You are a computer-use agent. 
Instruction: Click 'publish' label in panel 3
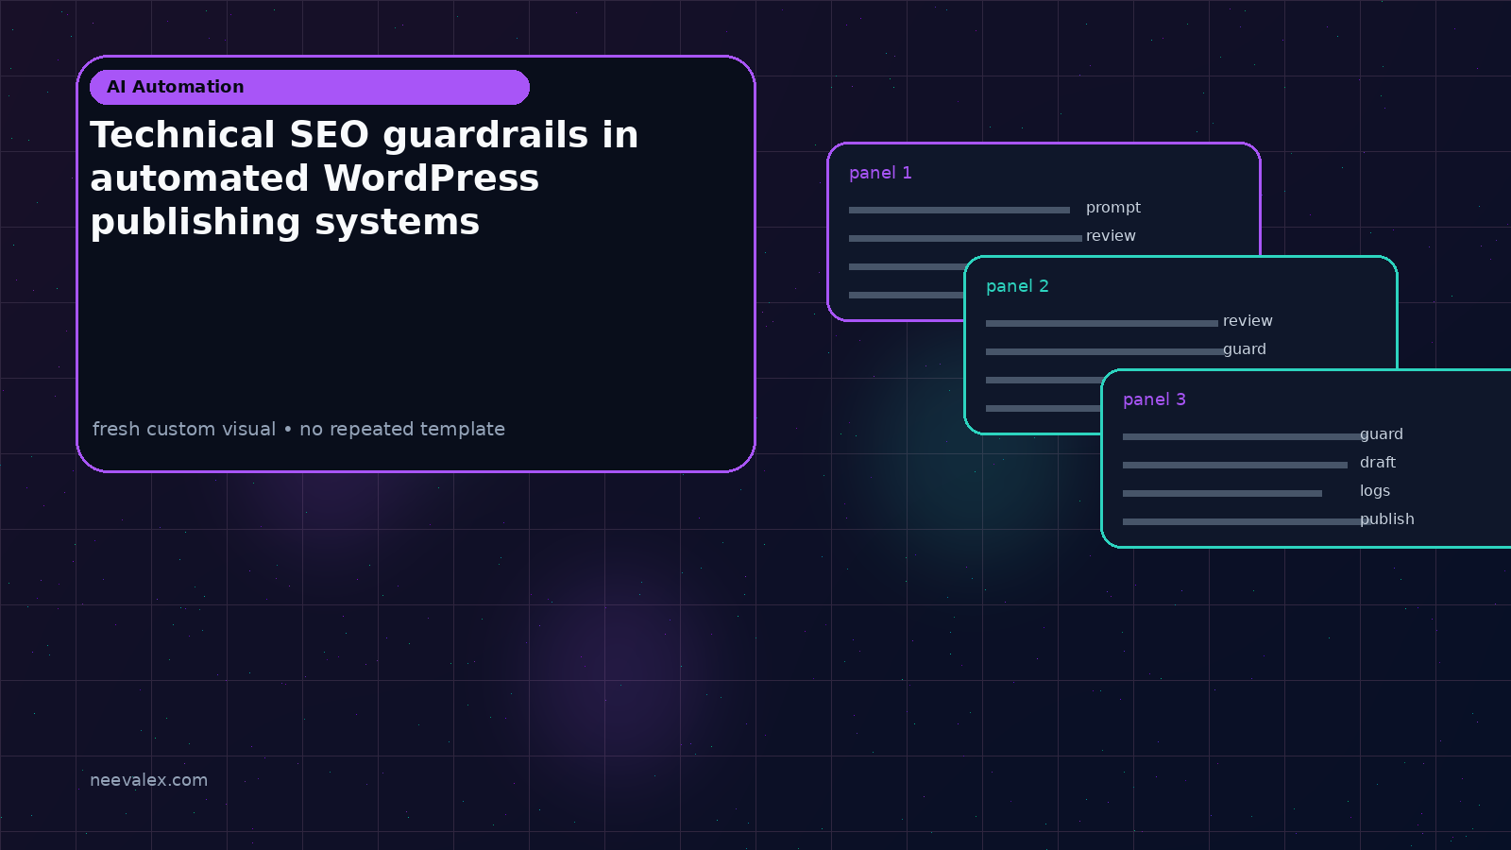(x=1387, y=519)
